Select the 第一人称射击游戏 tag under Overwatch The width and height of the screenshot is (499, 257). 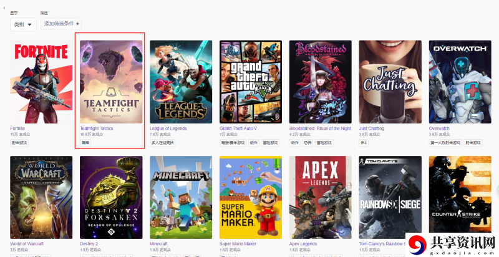(x=445, y=143)
